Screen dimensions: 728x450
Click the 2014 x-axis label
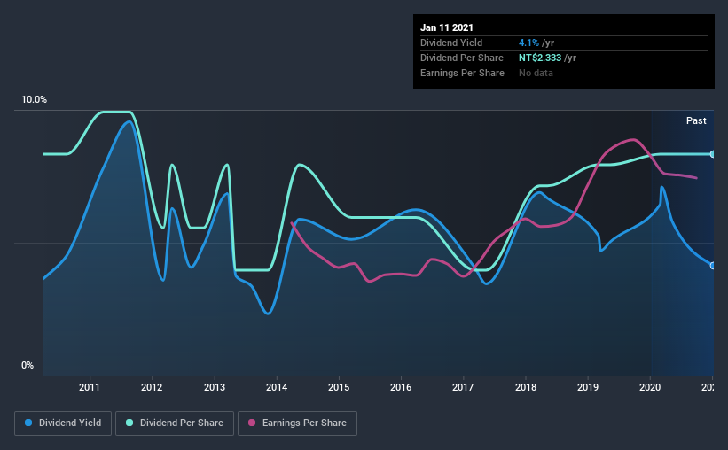click(x=277, y=387)
